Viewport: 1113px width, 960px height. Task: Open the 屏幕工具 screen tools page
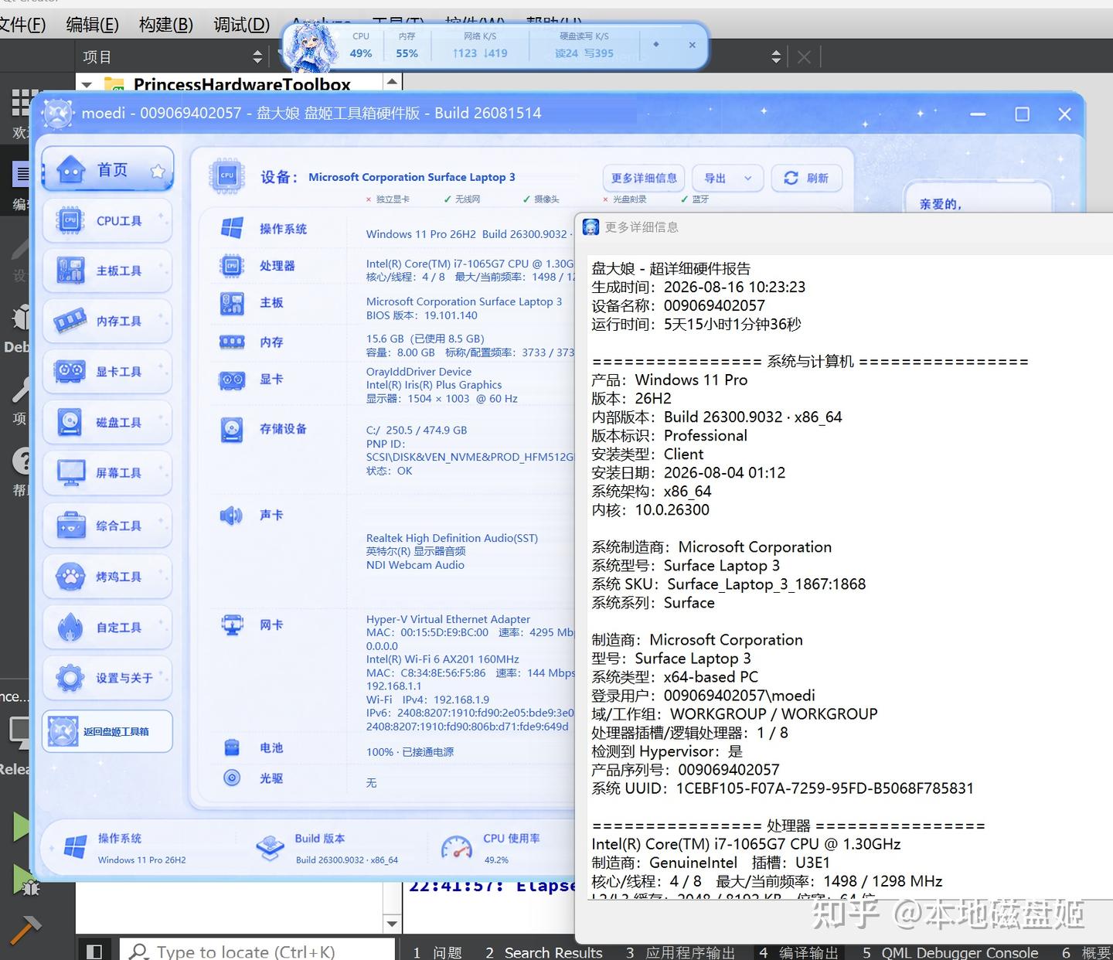(107, 473)
